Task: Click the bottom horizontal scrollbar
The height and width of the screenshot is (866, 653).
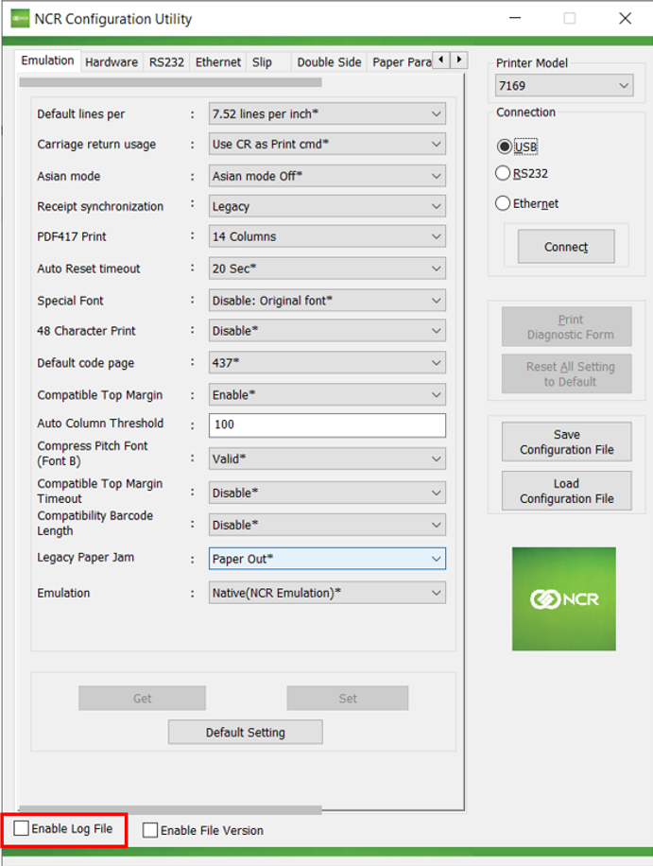Action: click(x=170, y=809)
